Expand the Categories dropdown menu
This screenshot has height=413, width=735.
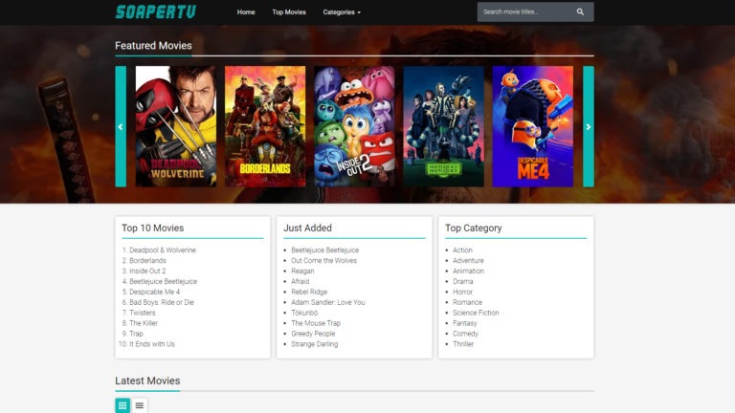(342, 12)
